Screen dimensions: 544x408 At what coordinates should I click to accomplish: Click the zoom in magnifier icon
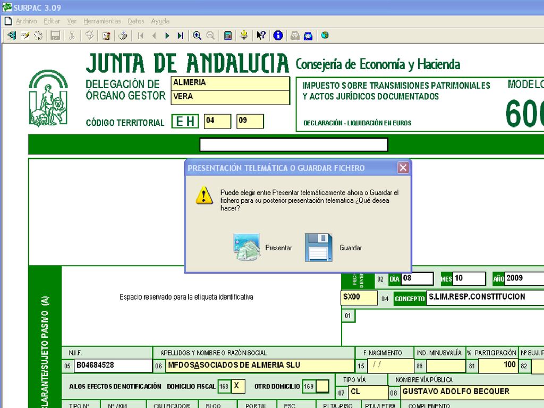click(197, 36)
